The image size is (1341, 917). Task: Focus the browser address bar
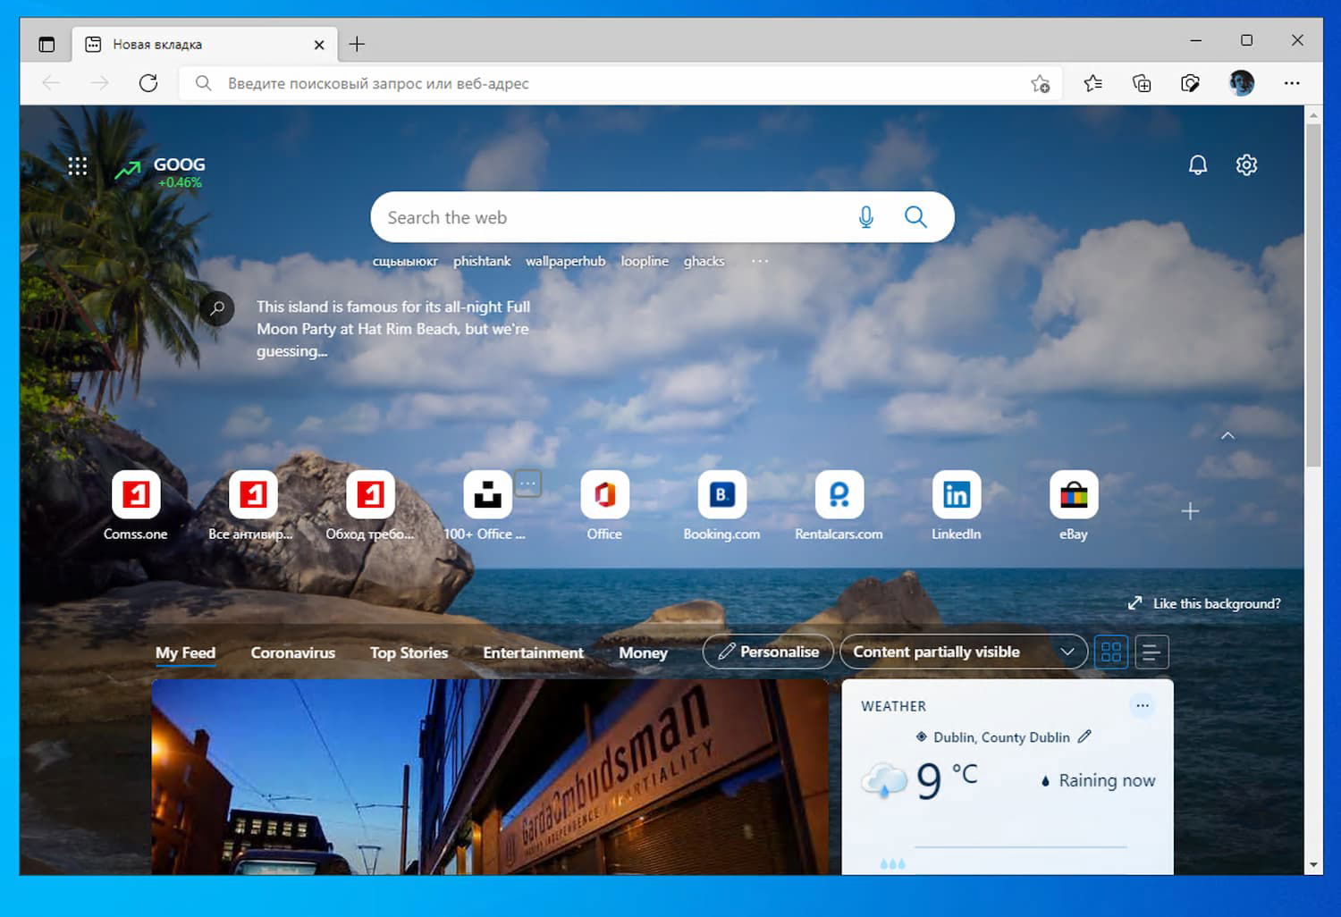tap(621, 83)
